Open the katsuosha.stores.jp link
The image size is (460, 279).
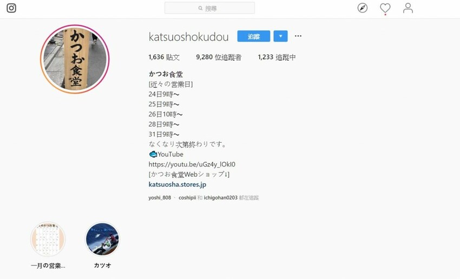177,184
